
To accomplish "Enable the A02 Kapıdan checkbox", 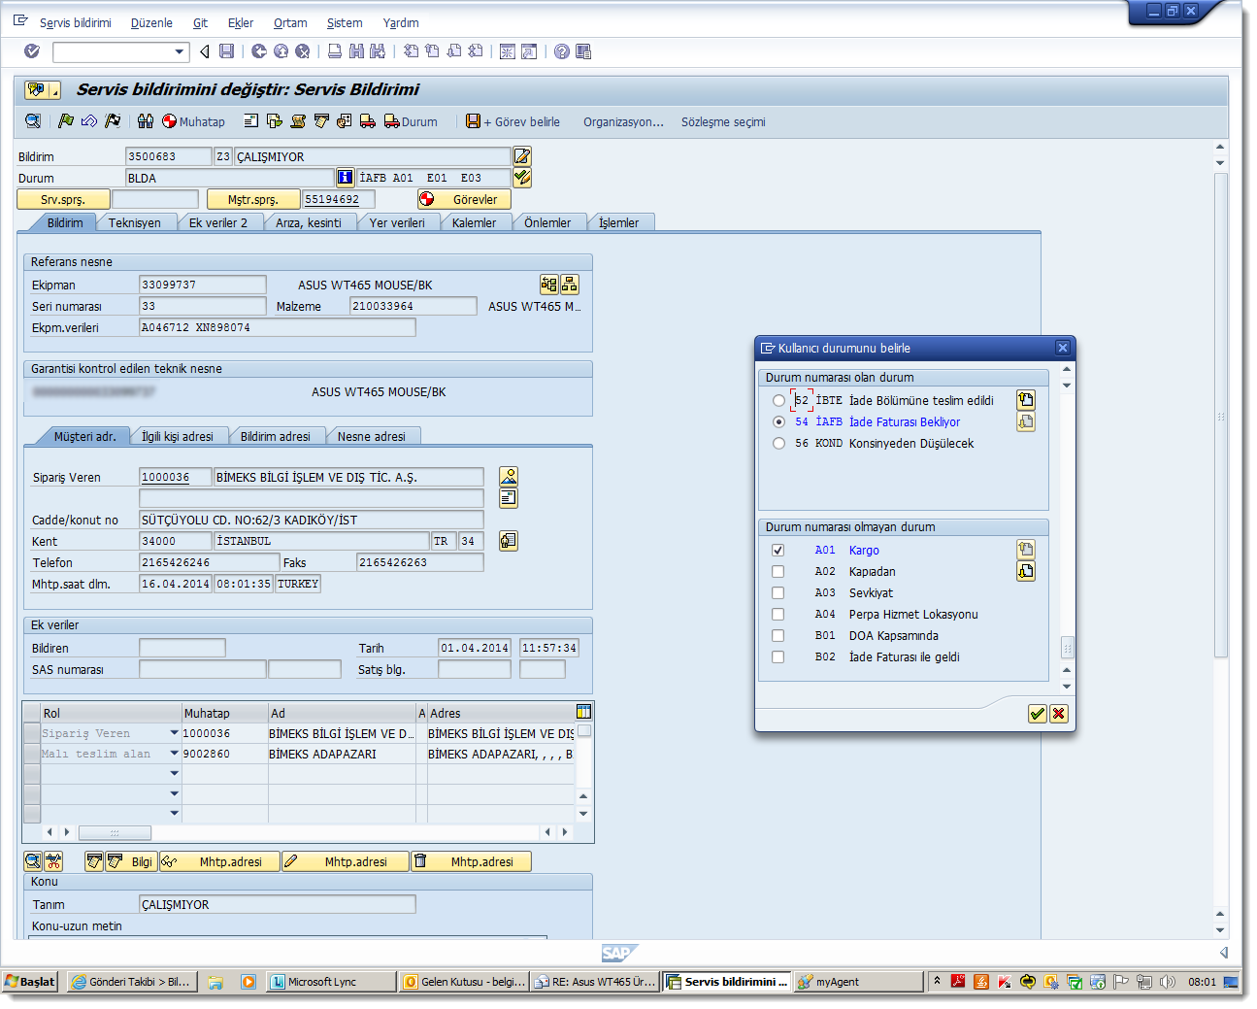I will point(777,571).
